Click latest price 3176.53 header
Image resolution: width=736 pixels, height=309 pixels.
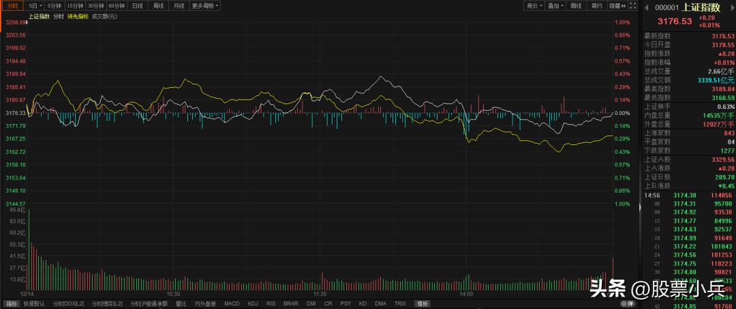pyautogui.click(x=675, y=22)
